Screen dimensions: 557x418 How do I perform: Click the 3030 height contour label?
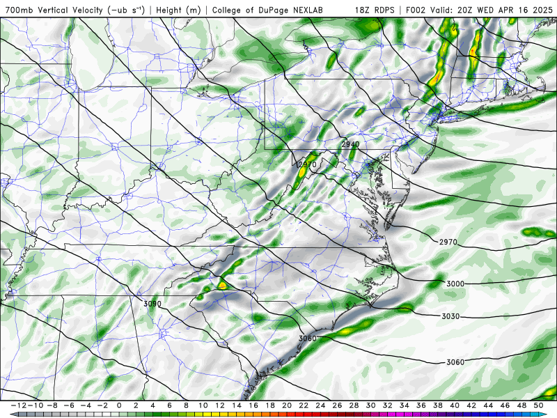[450, 316]
